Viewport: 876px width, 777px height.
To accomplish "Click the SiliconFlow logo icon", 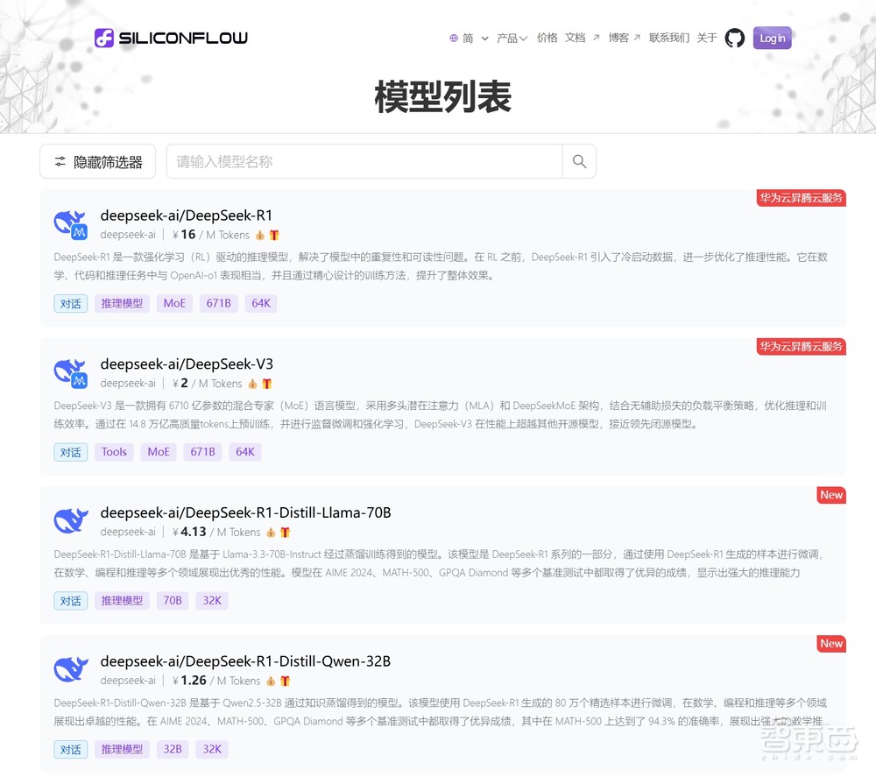I will tap(104, 38).
